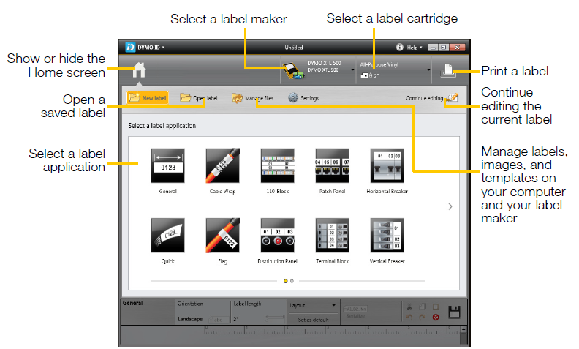Click the Continue editing link
This screenshot has height=349, width=579.
point(424,98)
